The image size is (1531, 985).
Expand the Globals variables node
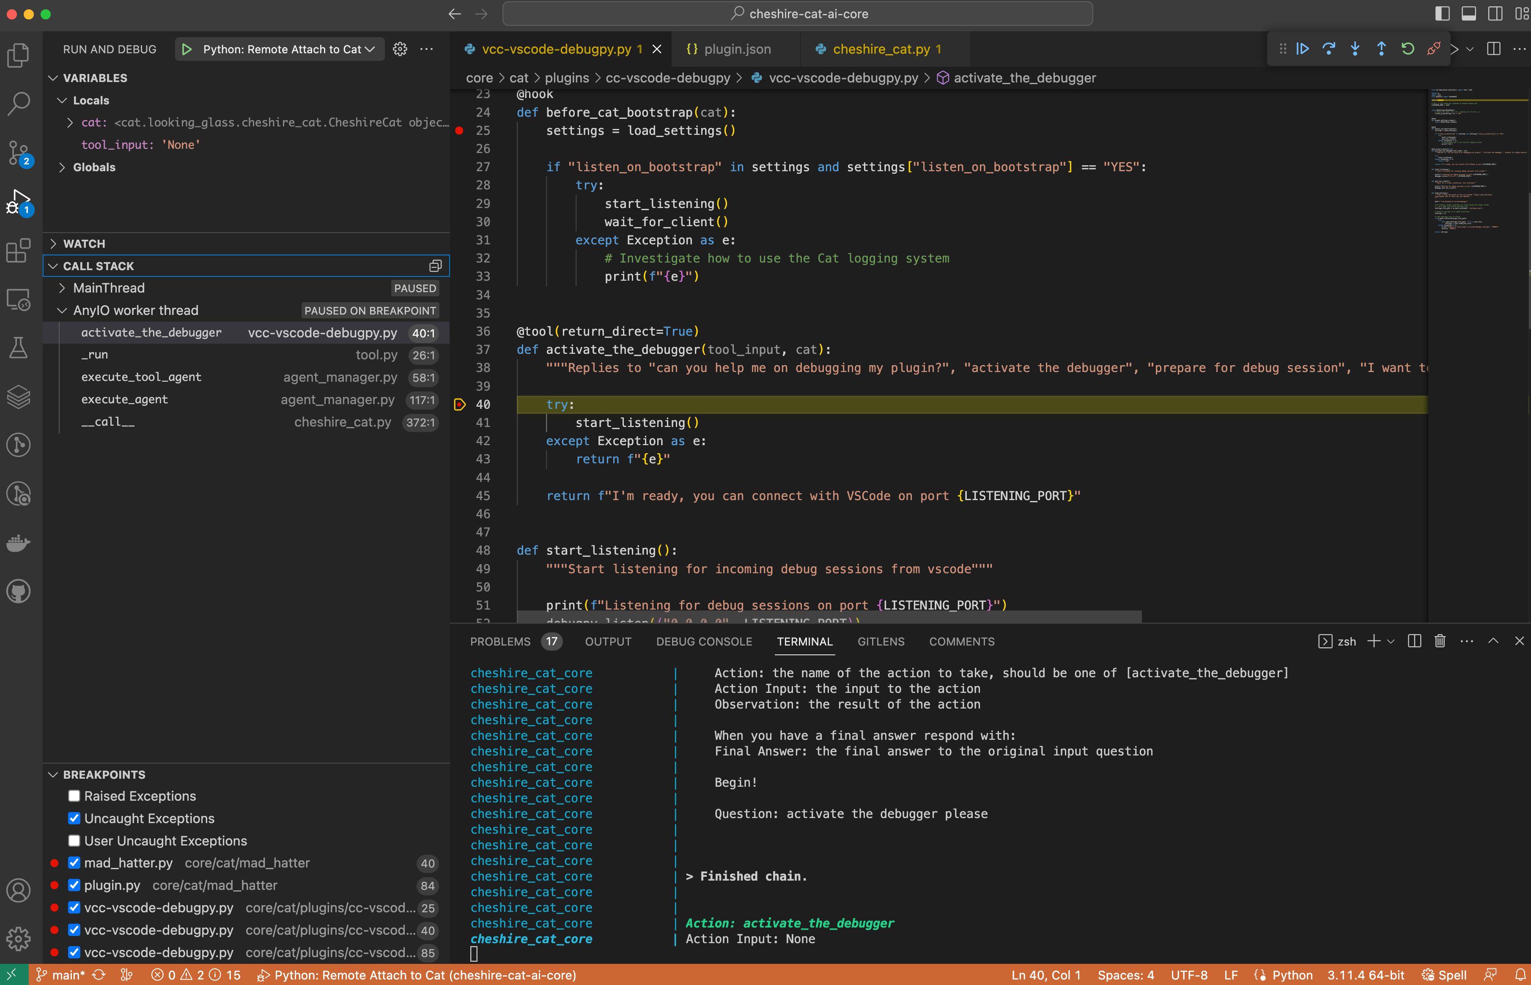point(62,167)
